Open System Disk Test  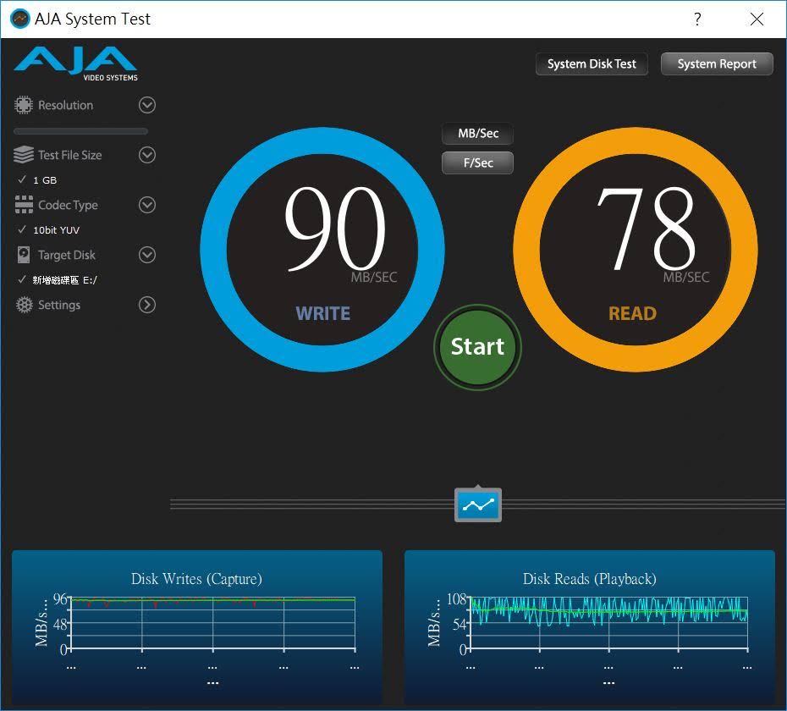[592, 63]
